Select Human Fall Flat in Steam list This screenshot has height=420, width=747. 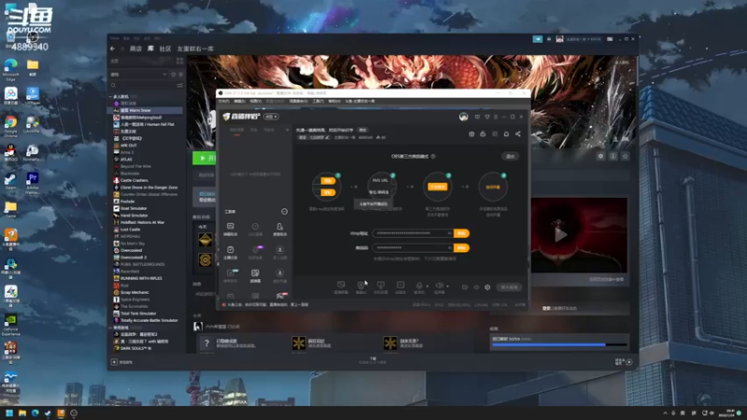[146, 124]
